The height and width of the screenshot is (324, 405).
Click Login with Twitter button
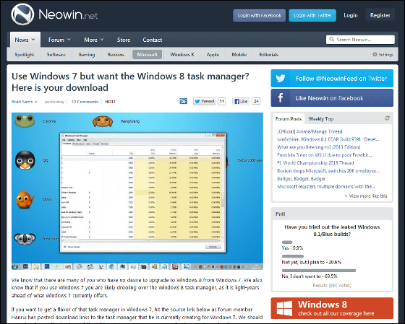[x=312, y=15]
